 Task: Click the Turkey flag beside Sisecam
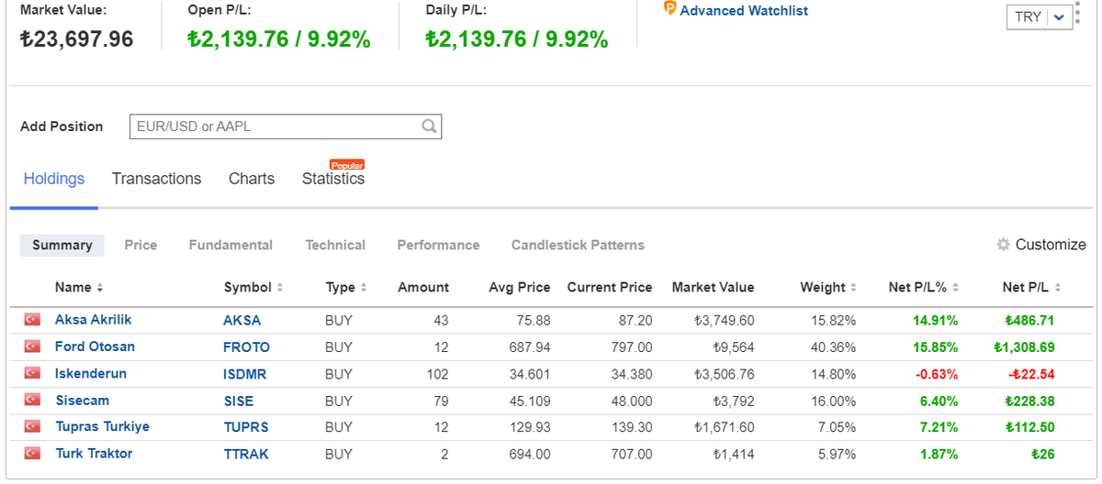click(x=33, y=400)
